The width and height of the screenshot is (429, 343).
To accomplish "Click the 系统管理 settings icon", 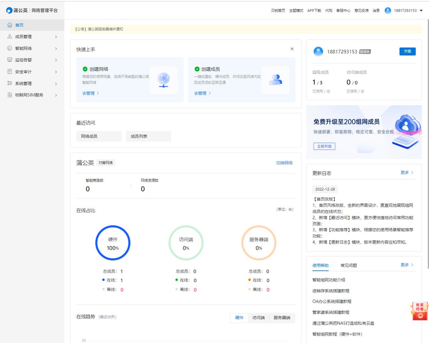I will point(10,83).
